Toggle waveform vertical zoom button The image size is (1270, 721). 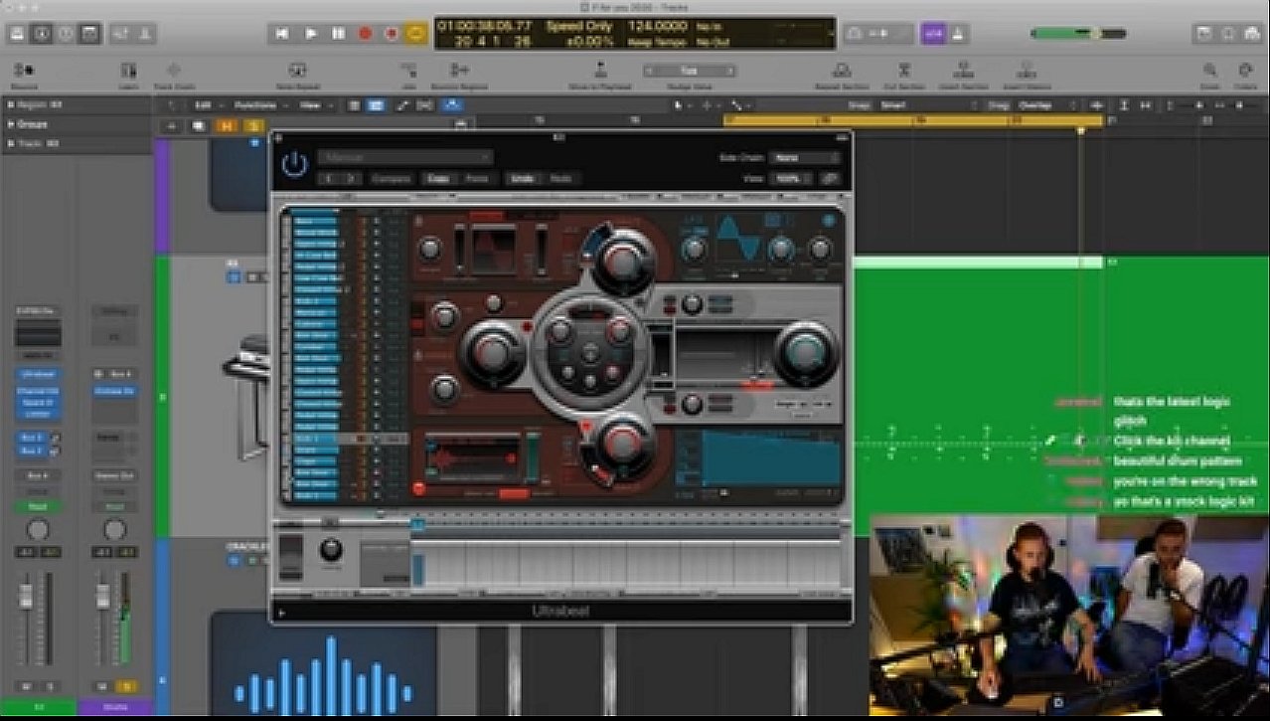click(1097, 105)
